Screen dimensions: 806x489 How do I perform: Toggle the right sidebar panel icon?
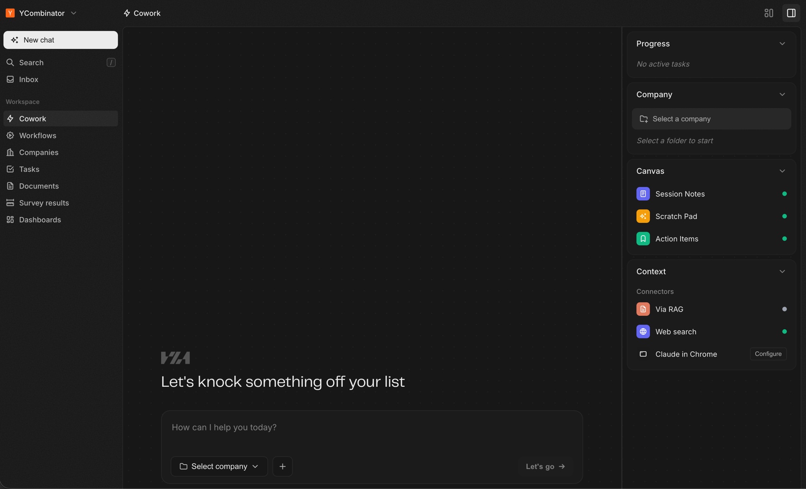[791, 13]
